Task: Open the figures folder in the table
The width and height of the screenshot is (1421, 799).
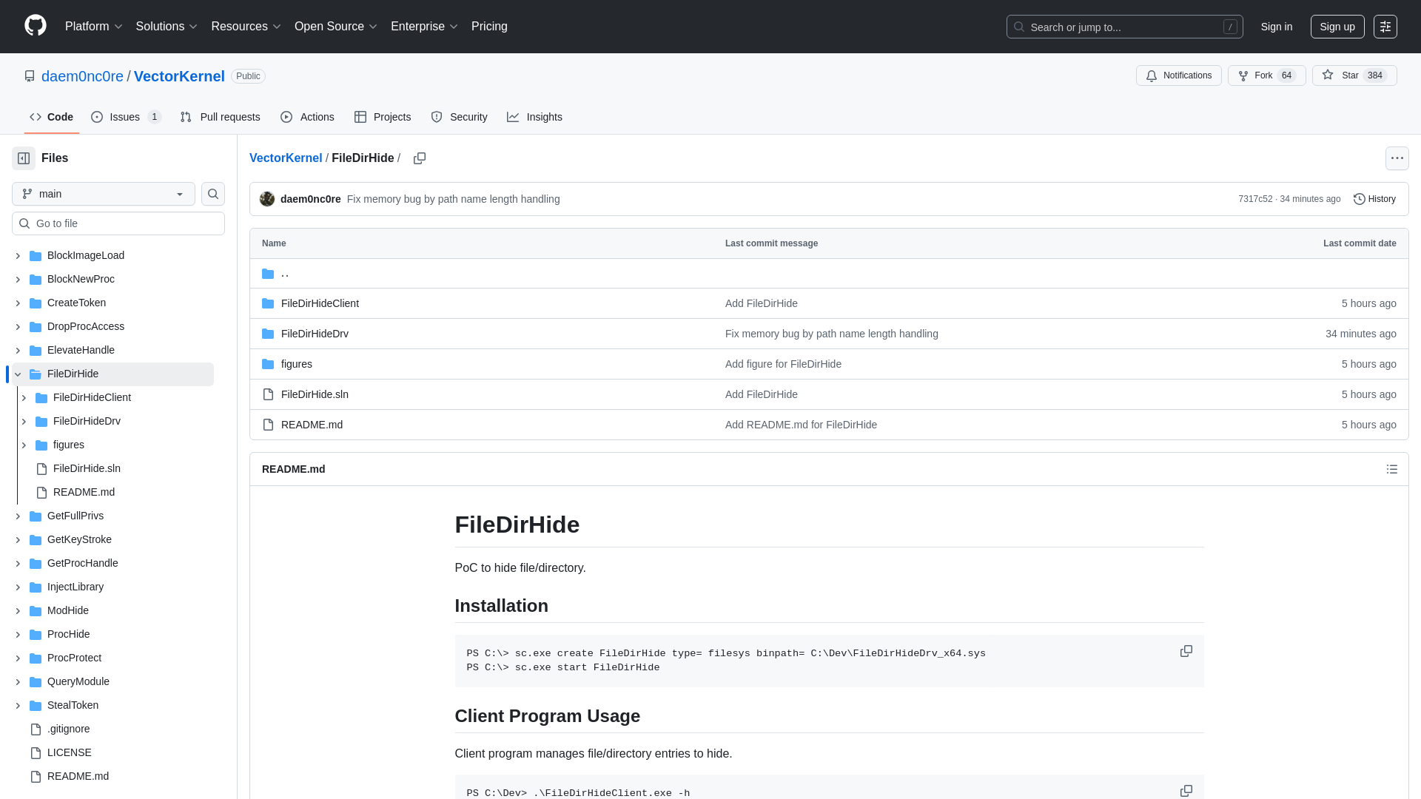Action: (x=297, y=364)
